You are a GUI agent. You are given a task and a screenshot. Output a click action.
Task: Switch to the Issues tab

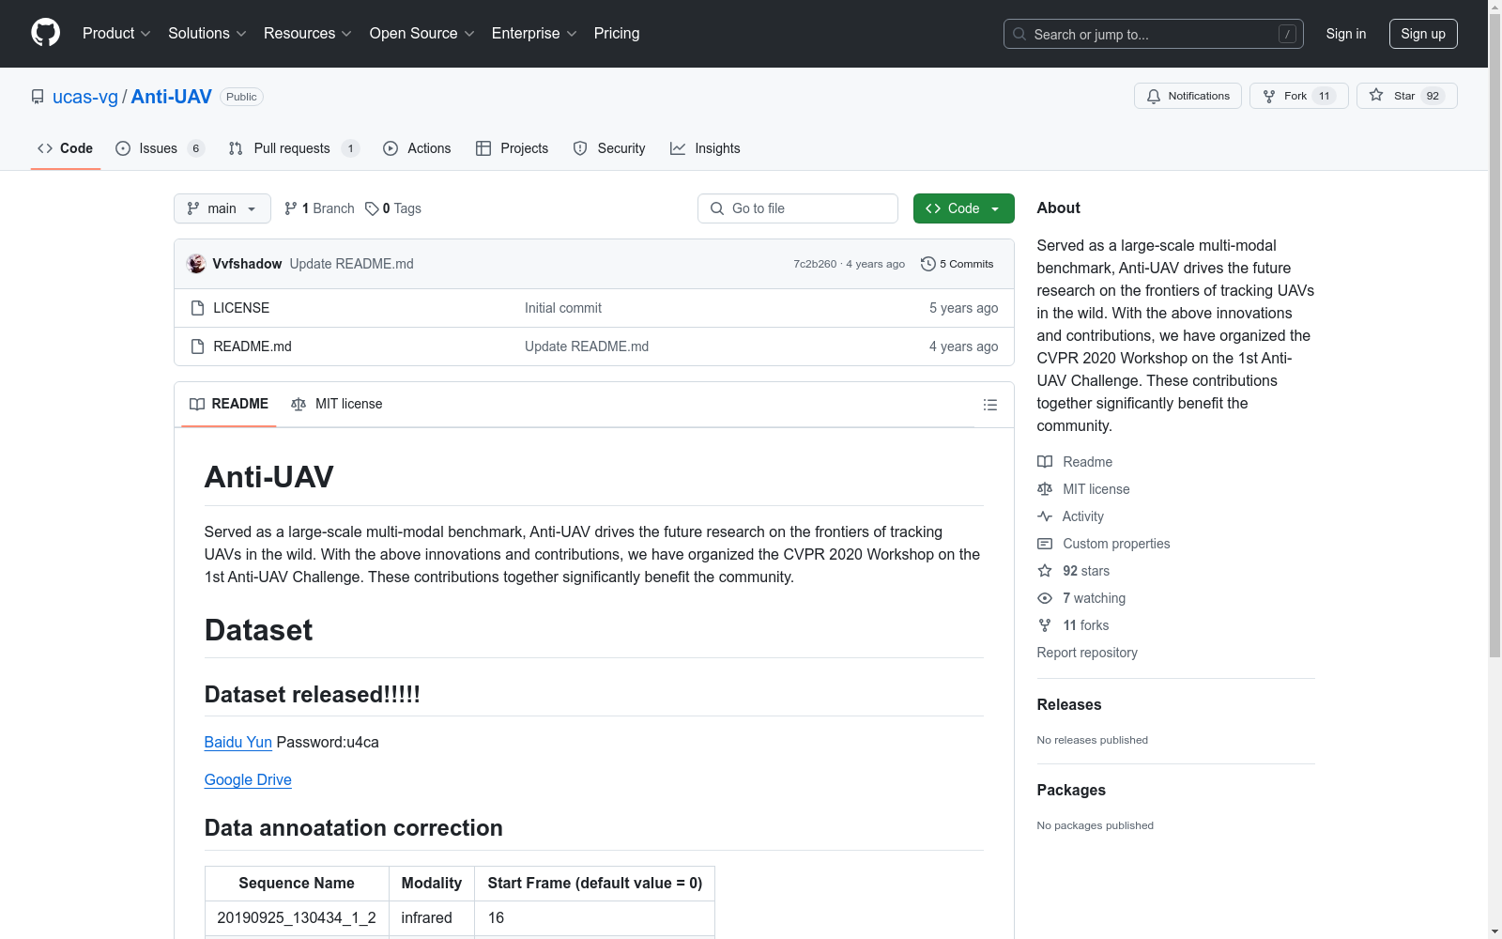[x=160, y=148]
